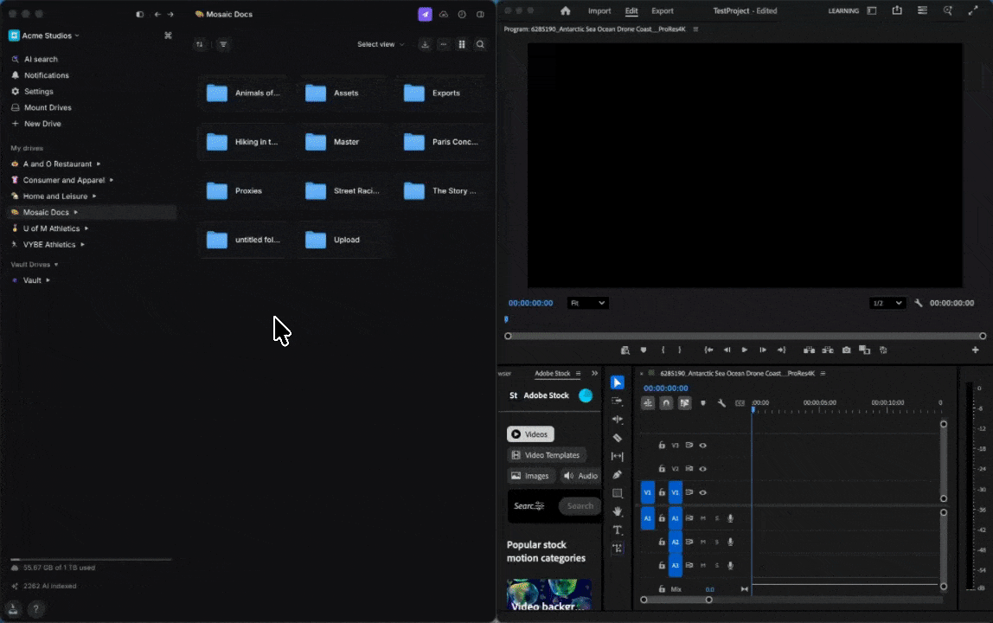The width and height of the screenshot is (993, 623).
Task: Mute the A1 audio track
Action: pyautogui.click(x=702, y=518)
